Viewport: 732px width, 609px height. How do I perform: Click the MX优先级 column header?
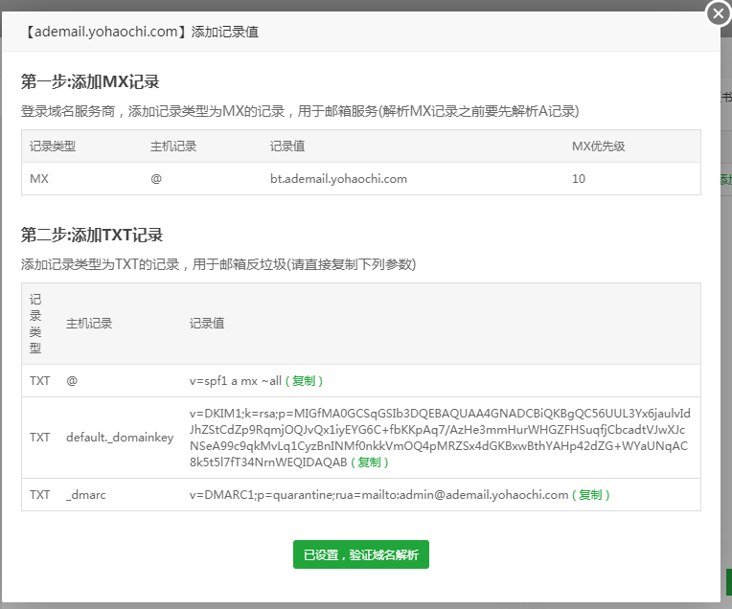tap(598, 147)
